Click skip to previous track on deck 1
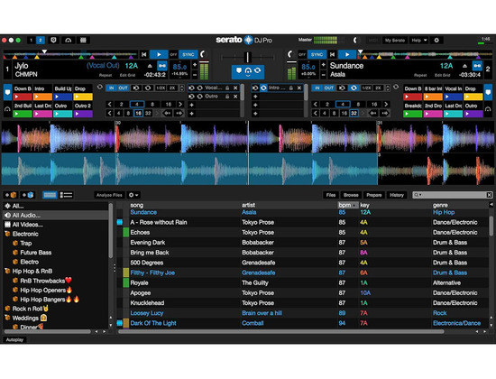496x379 pixels. (x=144, y=54)
